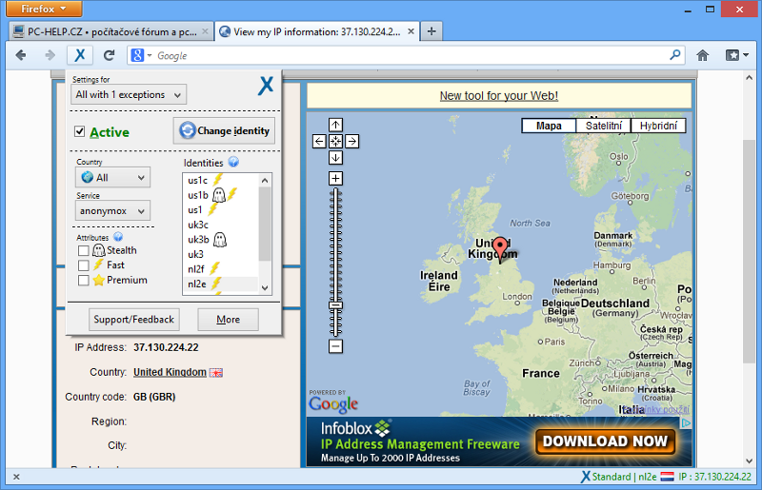
Task: Click the map zoom out minus button
Action: (x=335, y=346)
